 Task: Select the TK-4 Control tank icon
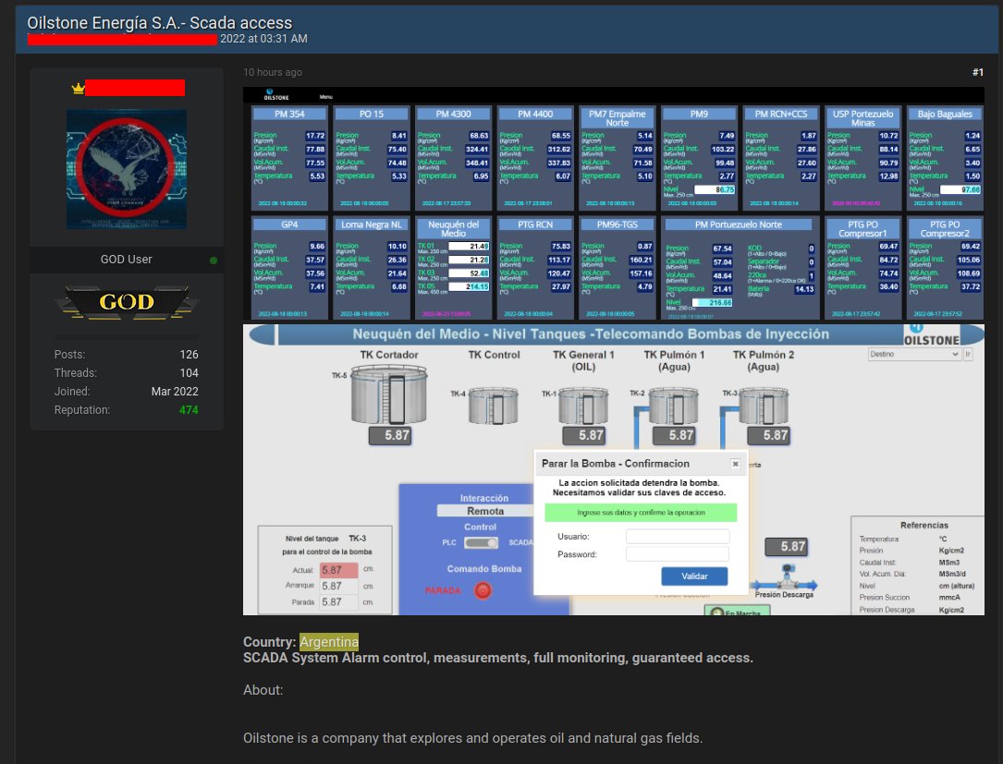click(x=494, y=406)
